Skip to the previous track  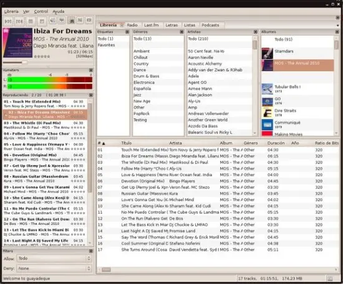(8, 21)
